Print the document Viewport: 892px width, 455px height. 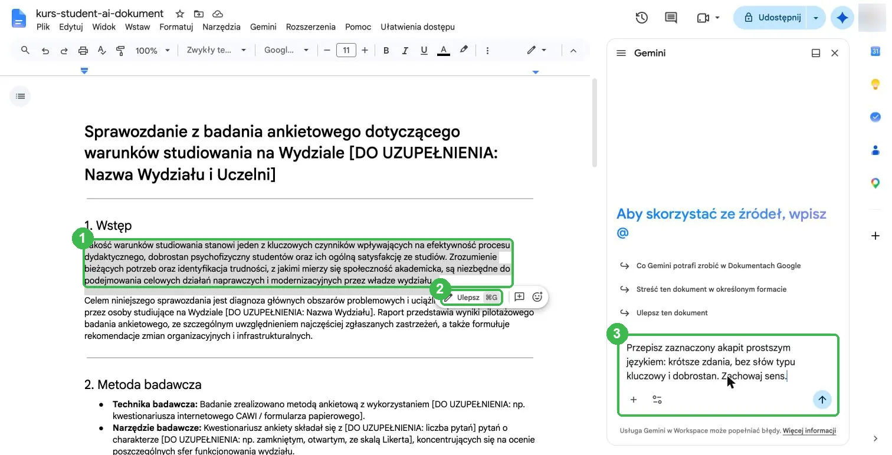click(x=83, y=51)
